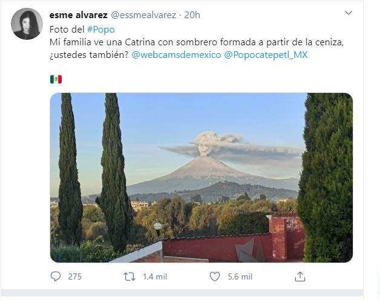
Task: Like the tweet with the heart icon
Action: (214, 276)
